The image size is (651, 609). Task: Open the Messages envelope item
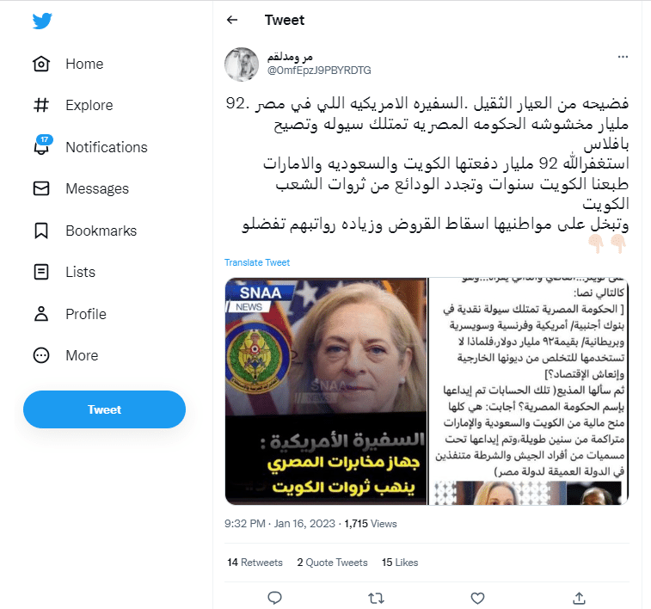(x=81, y=188)
